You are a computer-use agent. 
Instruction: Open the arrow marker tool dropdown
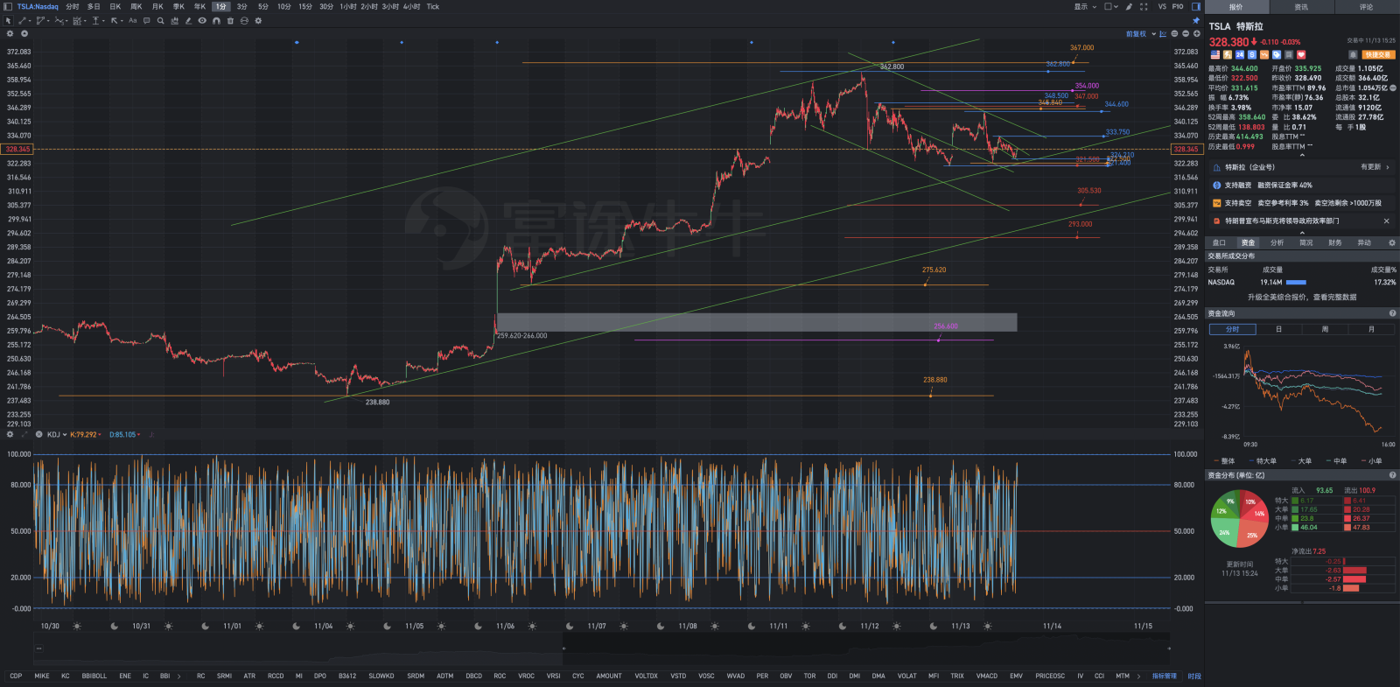[x=122, y=21]
